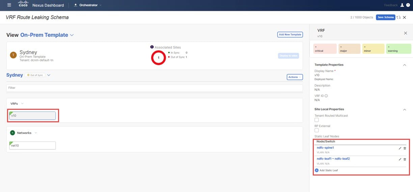Enable the Tenant Routed Multicast checkbox
Viewport: 413px width, 192px height.
316,120
